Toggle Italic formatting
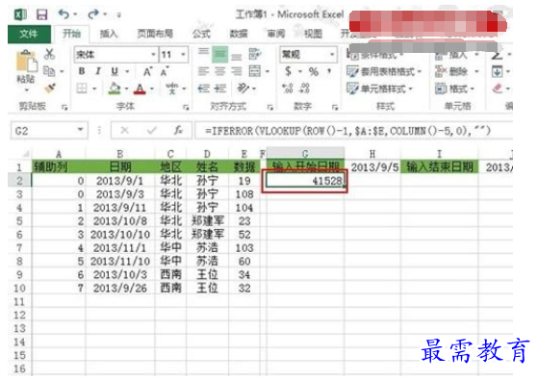 coord(98,71)
